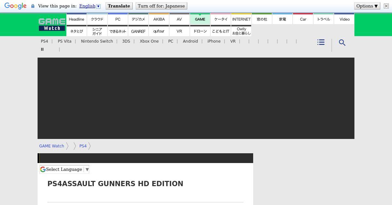
Task: Click the dark advertisement banner
Action: (x=196, y=98)
